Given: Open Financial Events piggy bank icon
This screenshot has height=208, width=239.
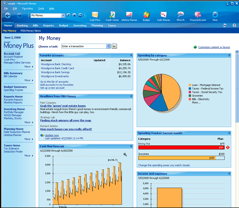Looking at the screenshot, I should coord(198,15).
